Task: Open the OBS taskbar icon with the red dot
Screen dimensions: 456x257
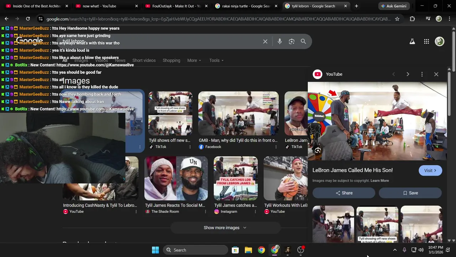Action: tap(301, 250)
